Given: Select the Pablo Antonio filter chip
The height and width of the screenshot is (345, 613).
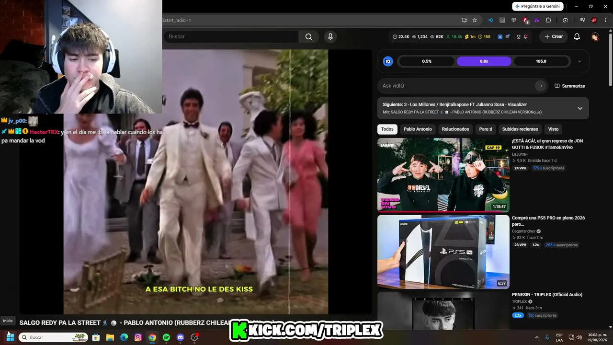Looking at the screenshot, I should [418, 129].
